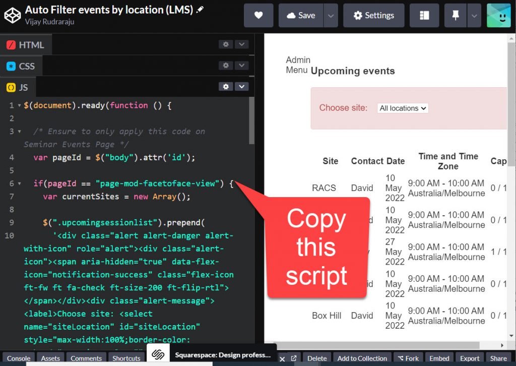516x366 pixels.
Task: Expand the pin options dropdown arrow
Action: coord(474,16)
